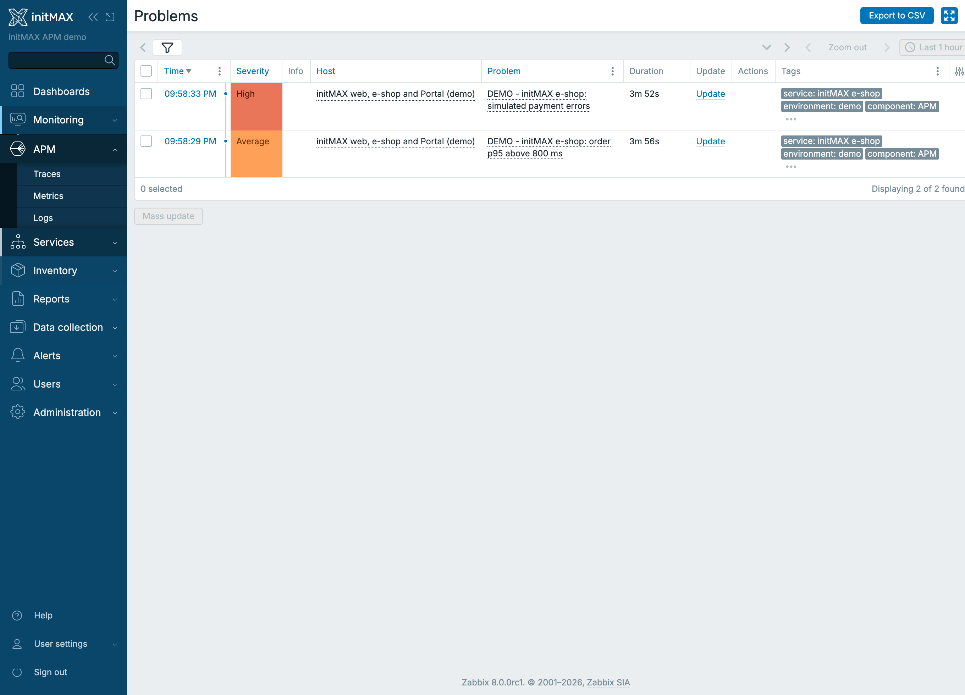Sort table by Time column header
Screen dimensions: 965x695
coord(177,71)
